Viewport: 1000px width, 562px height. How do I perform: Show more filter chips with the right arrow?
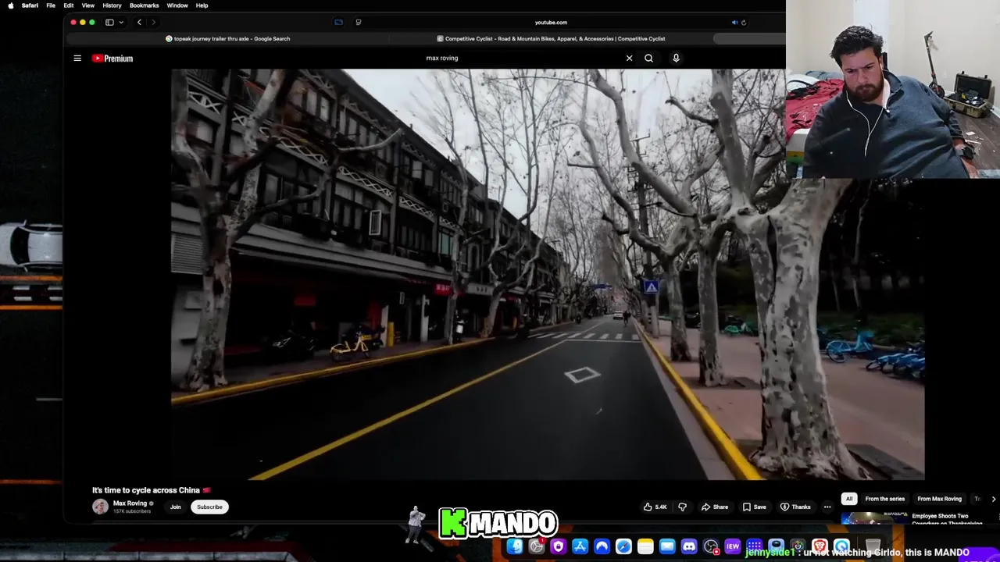[993, 499]
